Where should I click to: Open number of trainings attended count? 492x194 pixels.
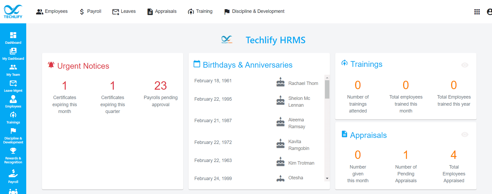click(x=358, y=85)
